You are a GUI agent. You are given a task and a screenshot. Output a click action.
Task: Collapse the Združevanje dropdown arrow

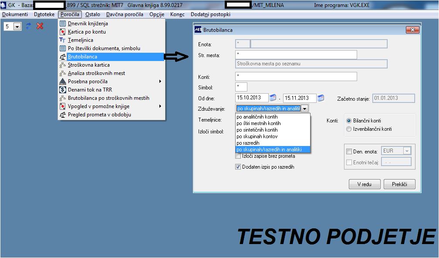point(305,109)
